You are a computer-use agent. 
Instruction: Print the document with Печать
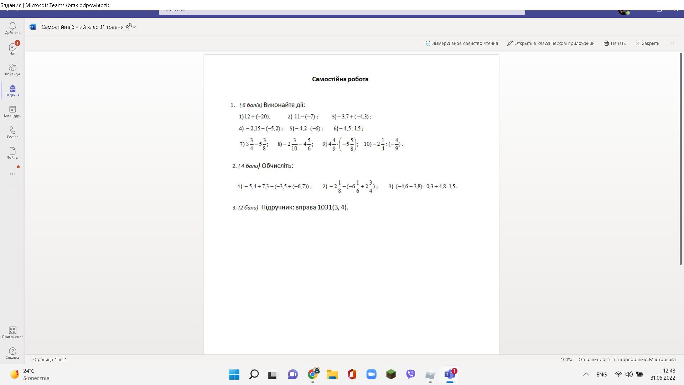point(615,43)
